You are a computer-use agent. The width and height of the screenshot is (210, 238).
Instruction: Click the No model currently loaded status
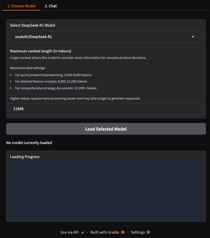pyautogui.click(x=29, y=143)
